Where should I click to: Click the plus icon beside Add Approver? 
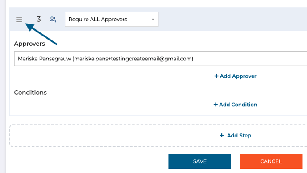coord(216,76)
